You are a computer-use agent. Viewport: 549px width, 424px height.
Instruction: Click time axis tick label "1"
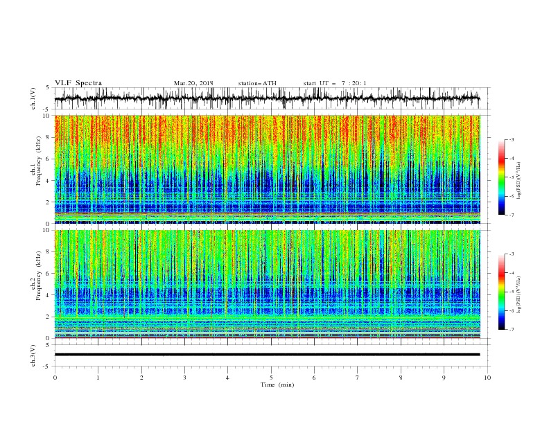click(x=98, y=378)
